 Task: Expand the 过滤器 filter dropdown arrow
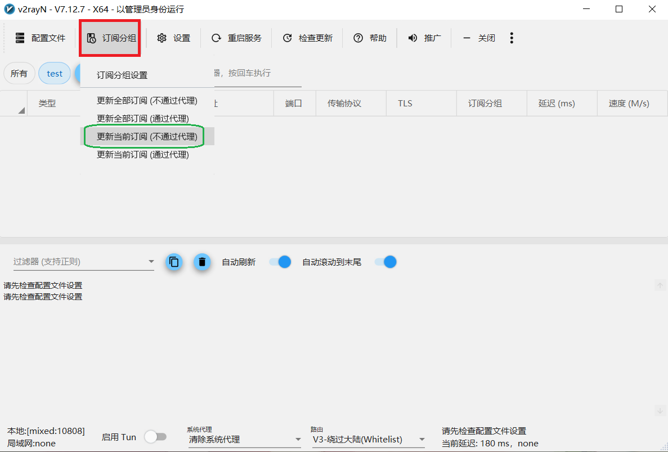(x=151, y=262)
